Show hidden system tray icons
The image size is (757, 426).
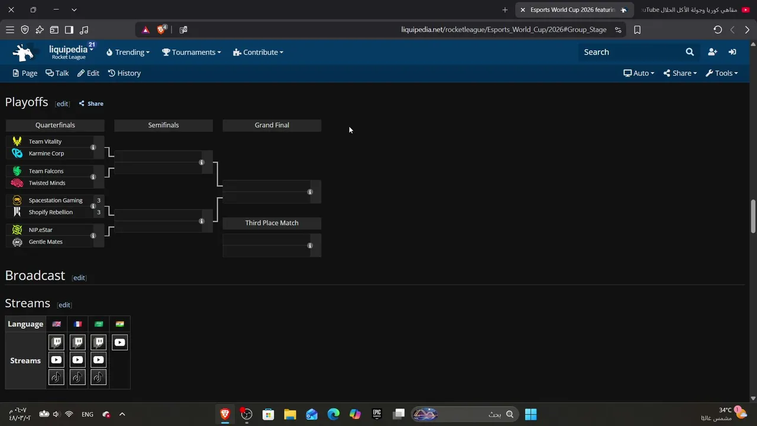point(122,414)
